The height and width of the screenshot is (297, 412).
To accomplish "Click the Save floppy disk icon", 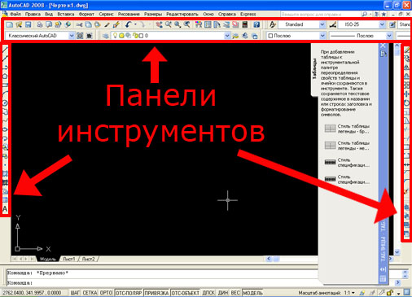I will [28, 24].
